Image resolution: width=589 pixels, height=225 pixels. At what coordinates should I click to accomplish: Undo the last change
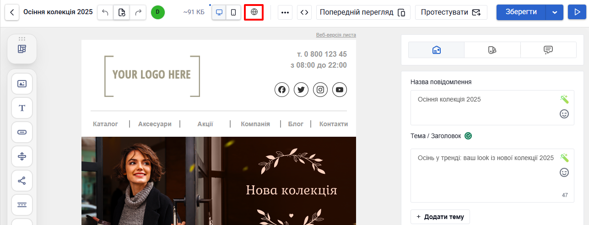105,12
